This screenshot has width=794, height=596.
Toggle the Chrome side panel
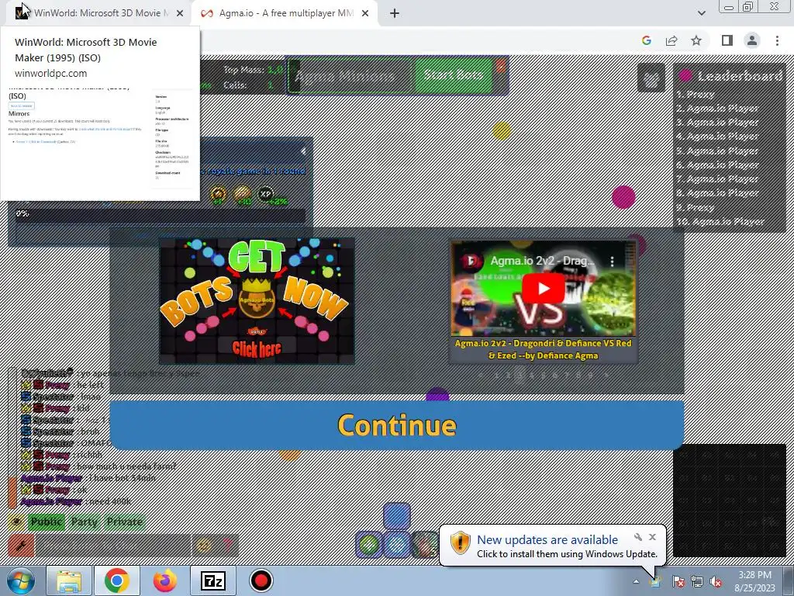pyautogui.click(x=727, y=40)
